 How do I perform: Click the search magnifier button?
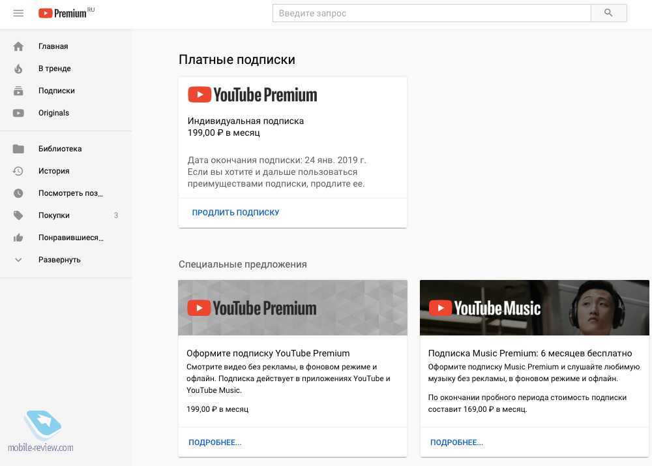[x=608, y=13]
